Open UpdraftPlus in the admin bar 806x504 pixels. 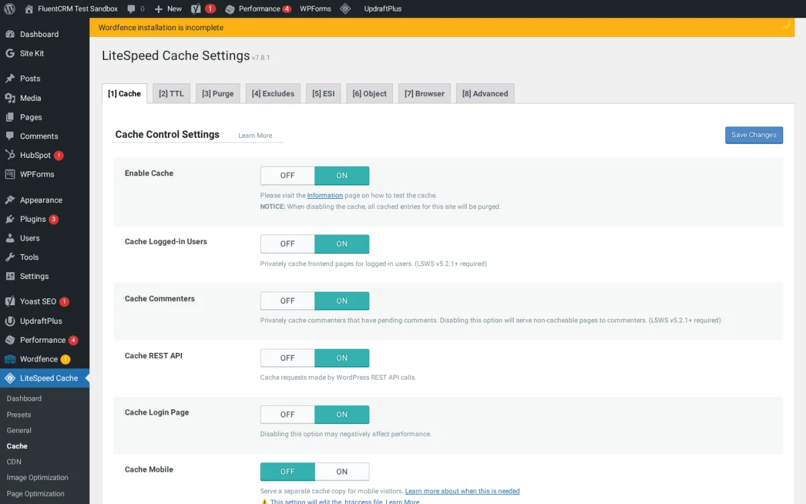coord(383,9)
